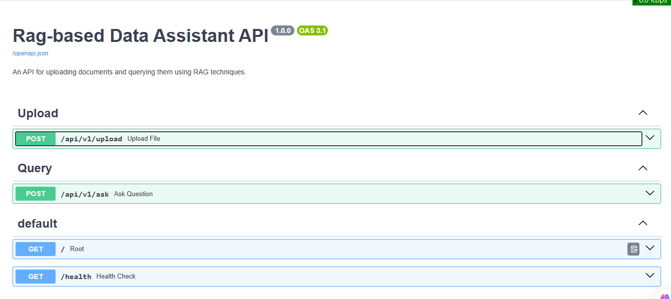Screen dimensions: 671x299
Task: Expand the Upload File endpoint arrow
Action: pos(650,138)
